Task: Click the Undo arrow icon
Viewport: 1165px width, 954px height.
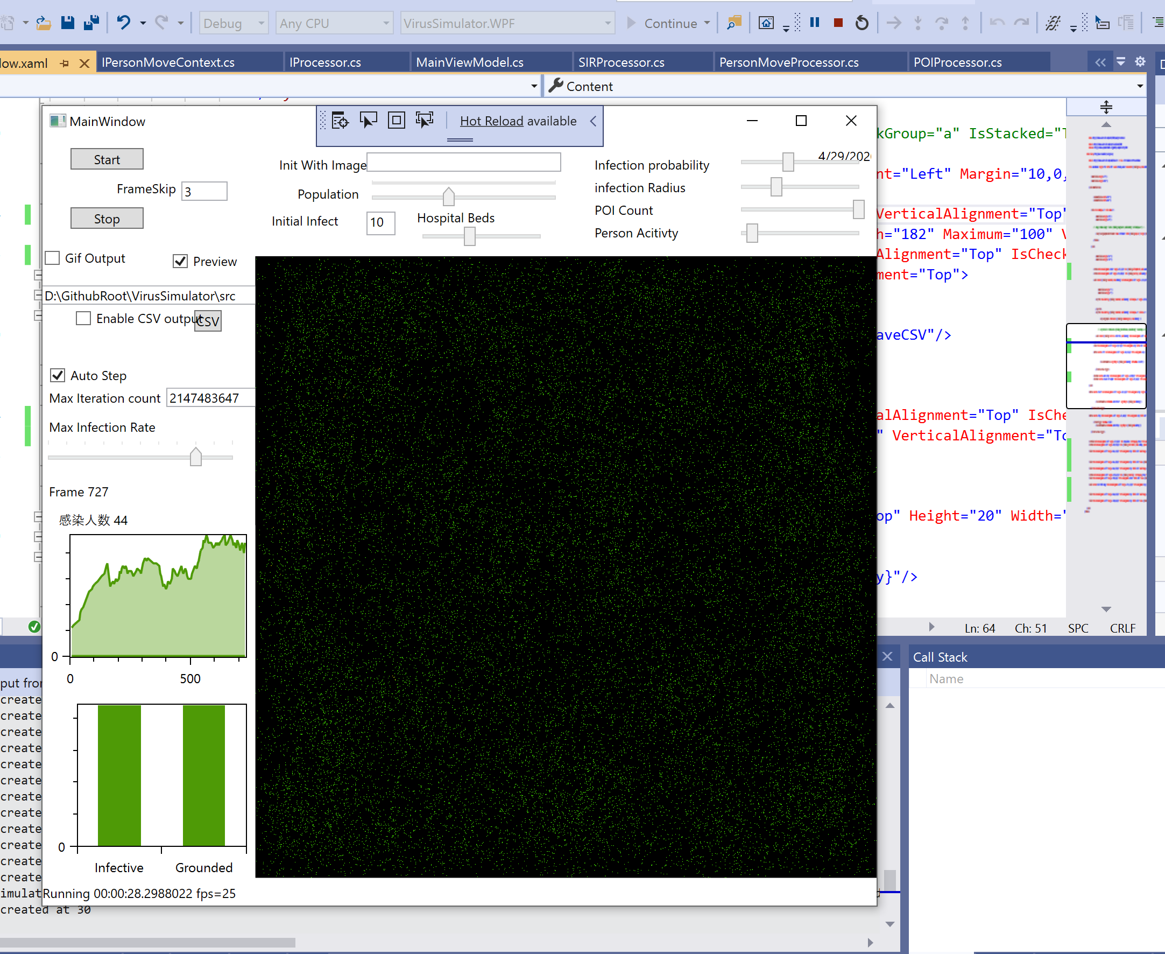Action: pyautogui.click(x=124, y=23)
